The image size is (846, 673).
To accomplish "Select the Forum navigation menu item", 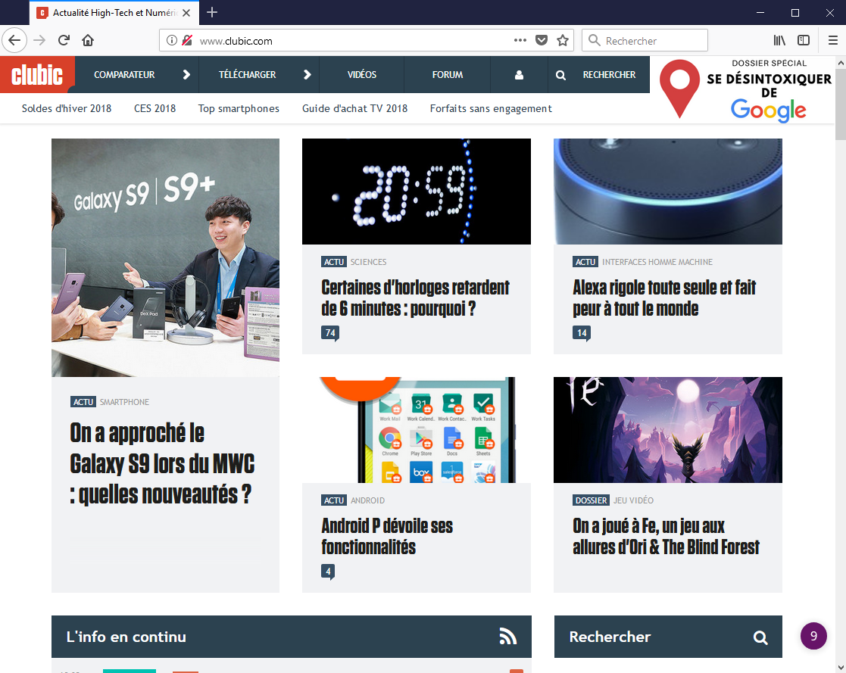I will pos(448,75).
